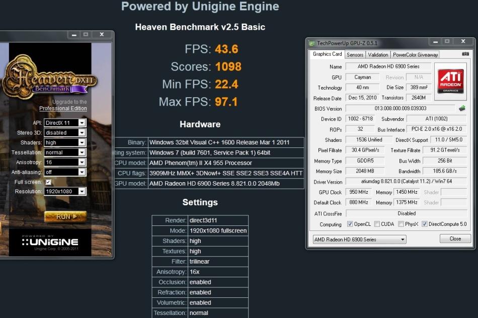Toggle the DirectCompute 5.0 checkbox

coord(424,224)
